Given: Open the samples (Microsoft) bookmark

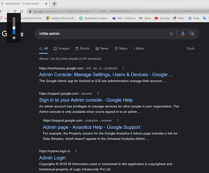Looking at the screenshot, I should point(61,18).
